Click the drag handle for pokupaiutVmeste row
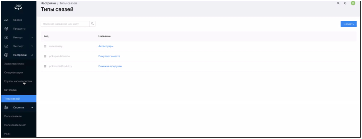This screenshot has width=362, height=139. coord(45,56)
